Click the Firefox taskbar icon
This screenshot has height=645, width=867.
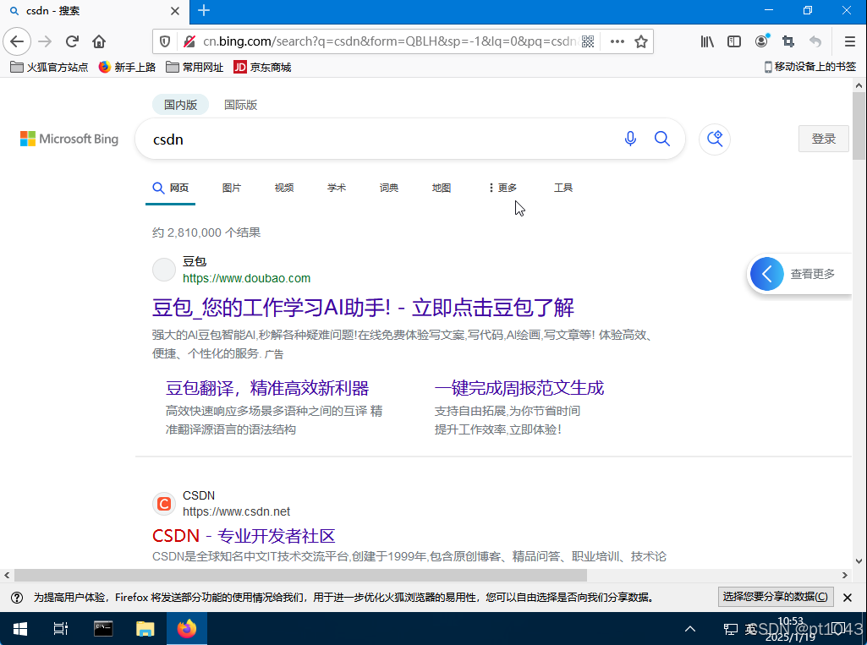[x=187, y=628]
